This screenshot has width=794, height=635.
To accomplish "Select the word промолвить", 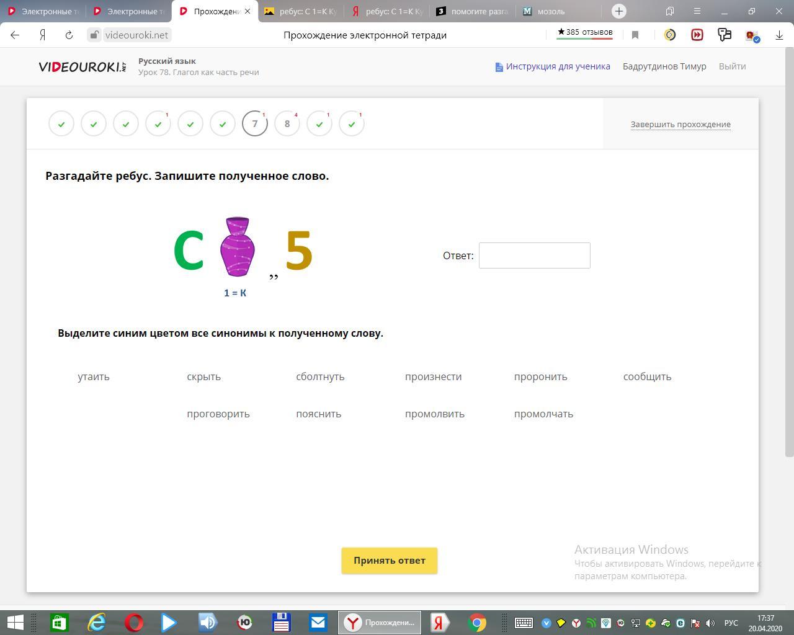I will (x=434, y=414).
